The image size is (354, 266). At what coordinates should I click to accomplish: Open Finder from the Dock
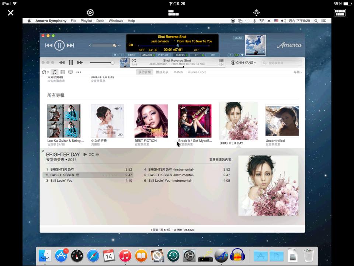pos(45,256)
